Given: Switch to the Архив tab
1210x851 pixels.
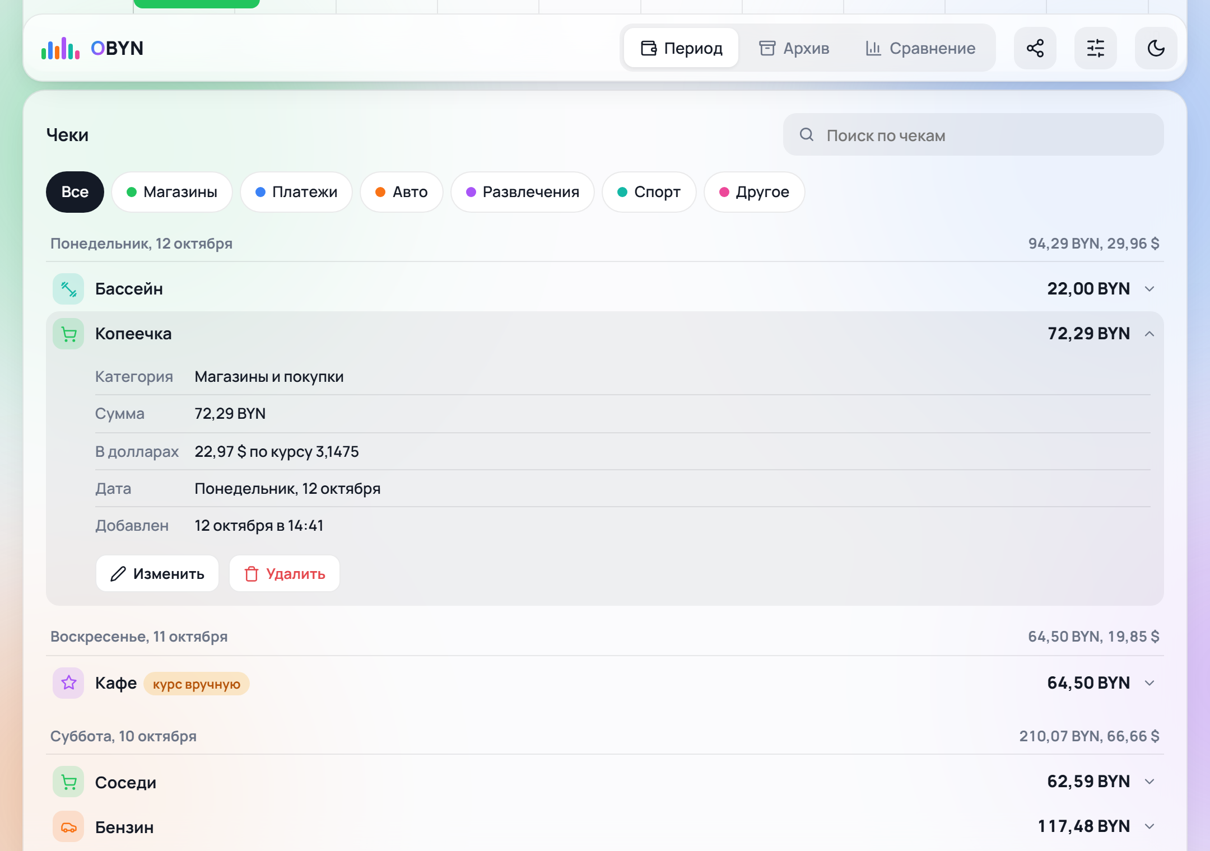Looking at the screenshot, I should pyautogui.click(x=794, y=48).
